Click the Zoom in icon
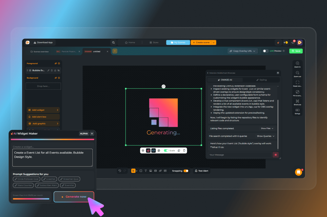 297,64
